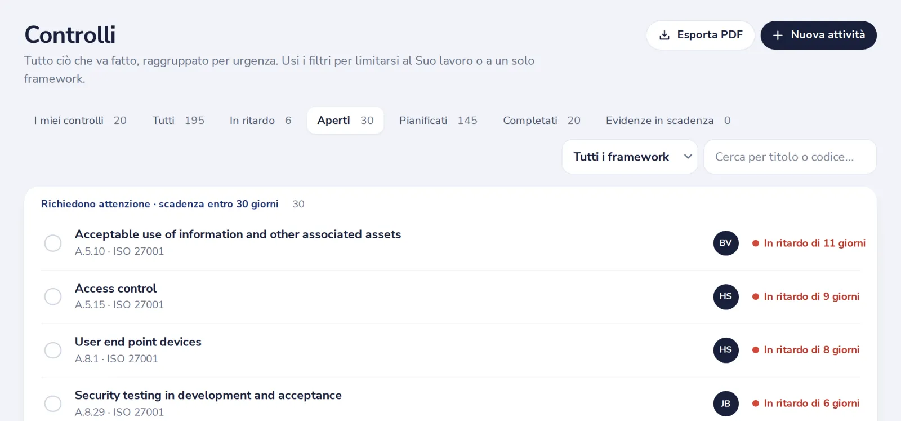This screenshot has width=901, height=421.
Task: Open the HS avatar on User end point devices row
Action: point(726,350)
